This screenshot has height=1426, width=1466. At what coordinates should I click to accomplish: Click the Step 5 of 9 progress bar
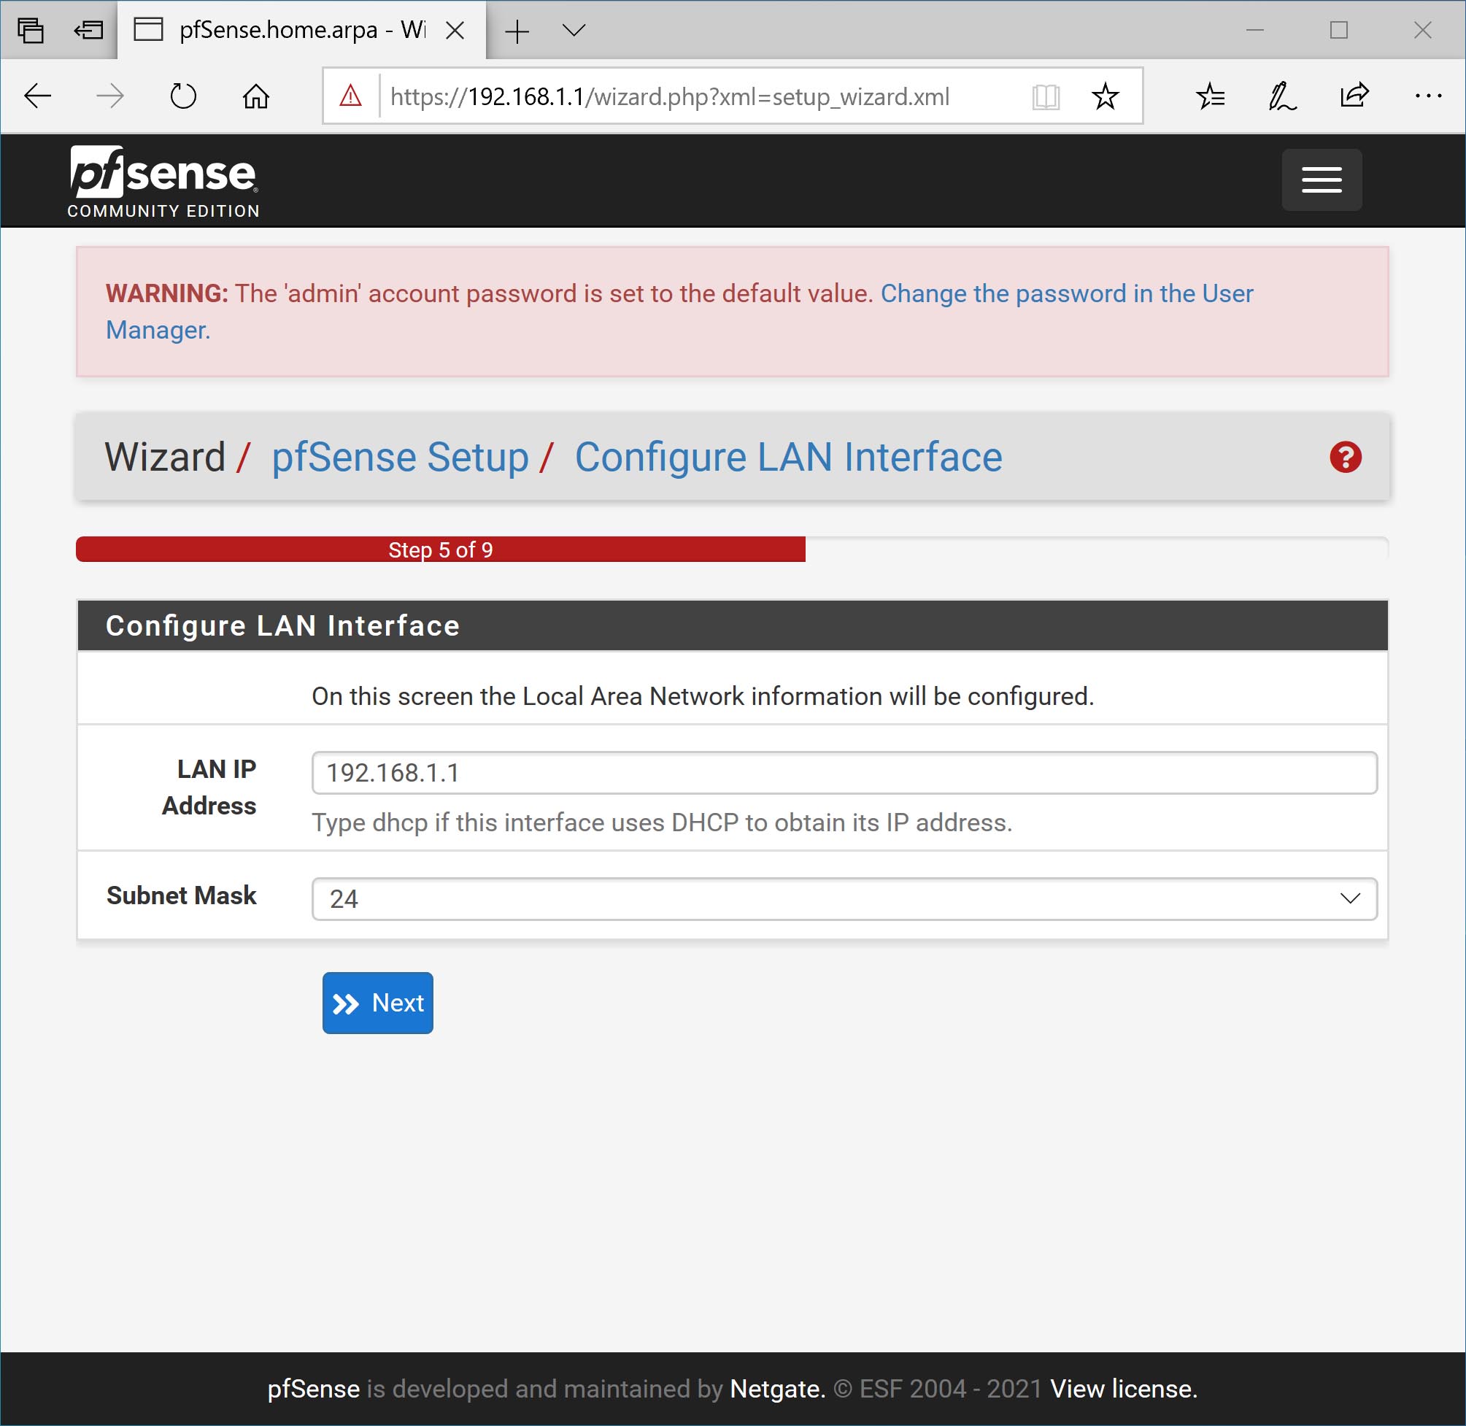440,549
